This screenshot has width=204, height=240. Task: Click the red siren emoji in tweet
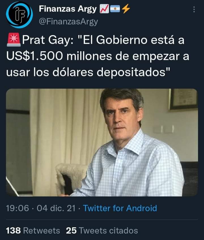click(14, 40)
